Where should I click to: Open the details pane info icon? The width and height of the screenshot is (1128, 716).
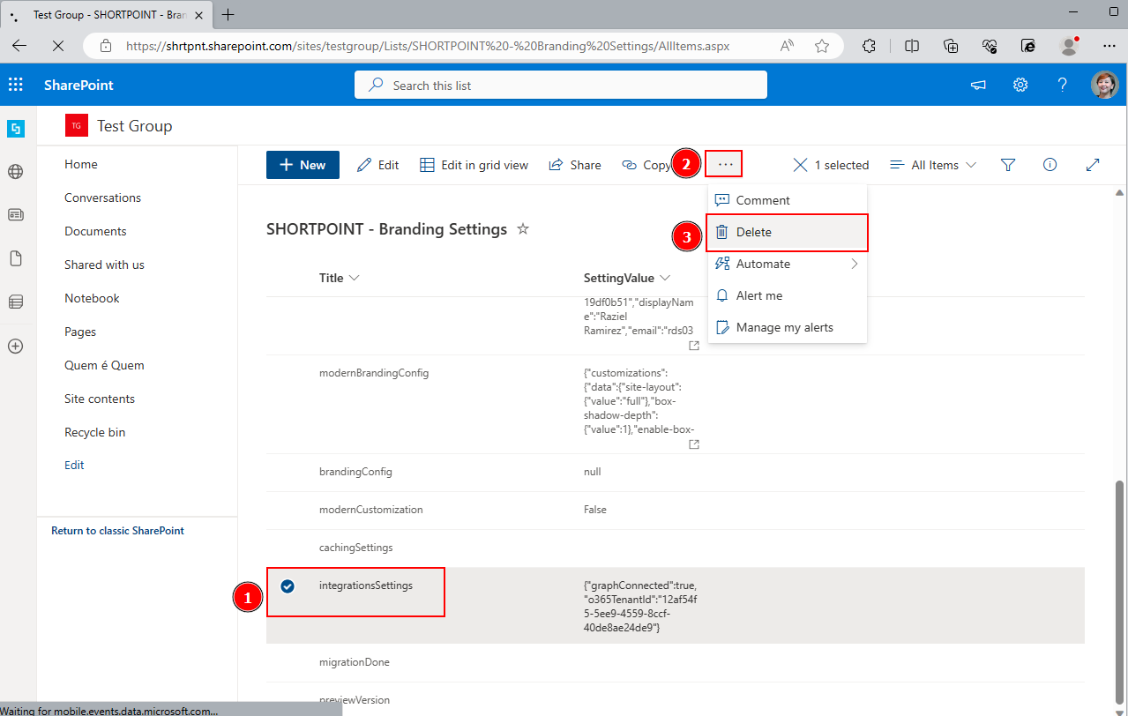1050,165
